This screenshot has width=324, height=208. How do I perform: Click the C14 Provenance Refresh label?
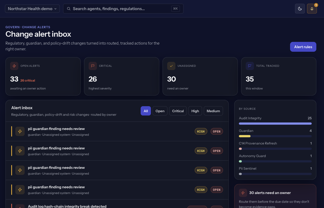click(x=258, y=143)
